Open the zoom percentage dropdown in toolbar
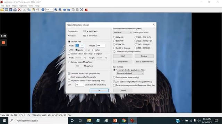This screenshot has width=222, height=124. pos(52,10)
